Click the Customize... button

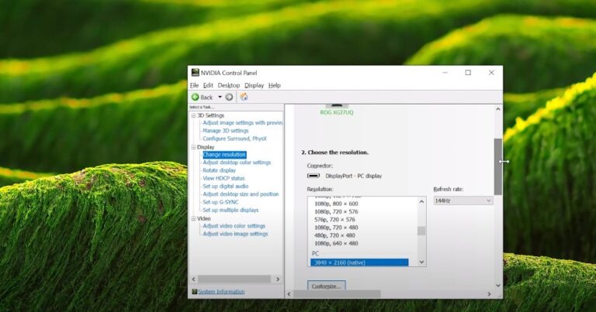pos(326,286)
